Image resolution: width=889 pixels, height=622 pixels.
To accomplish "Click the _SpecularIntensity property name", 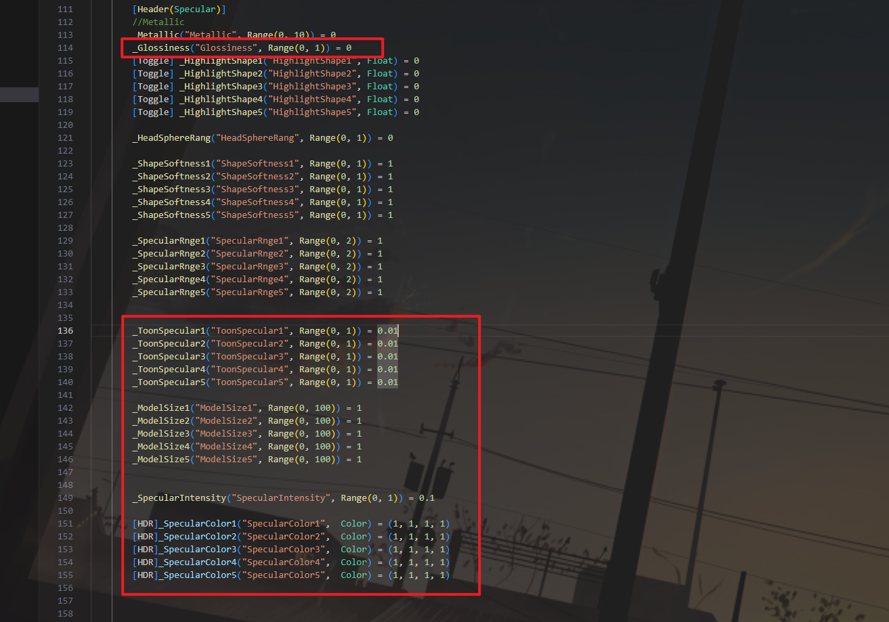I will (179, 498).
